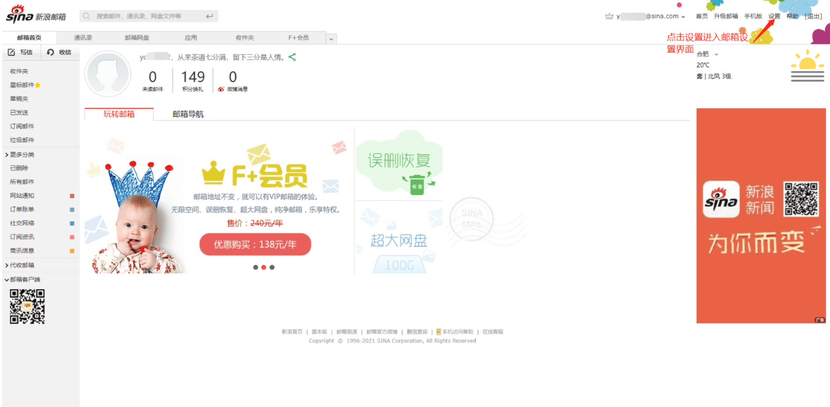Click the enter arrow in search box
Image resolution: width=830 pixels, height=407 pixels.
pos(209,16)
